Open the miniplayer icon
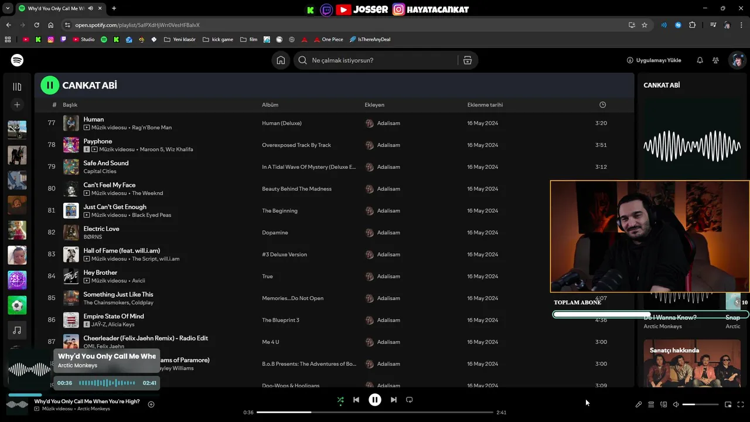750x422 pixels. tap(728, 404)
